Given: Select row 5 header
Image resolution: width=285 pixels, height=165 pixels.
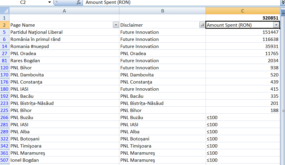Looking at the screenshot, I should 4,32.
